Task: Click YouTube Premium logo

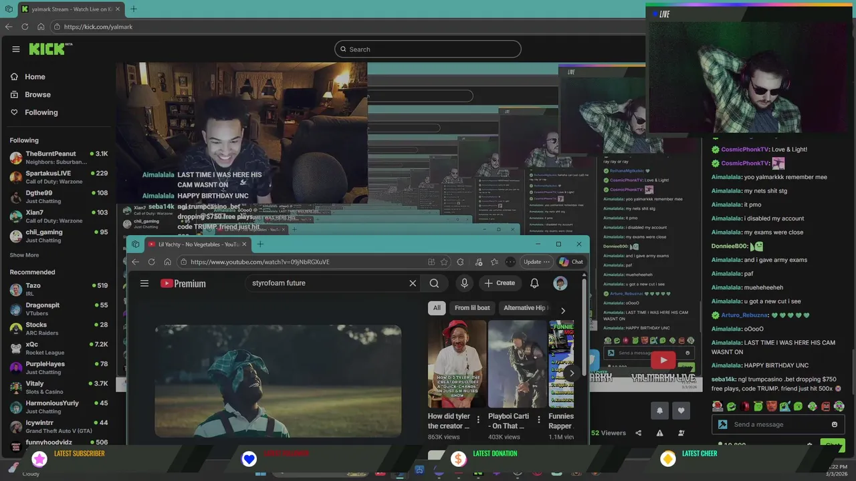Action: [183, 283]
